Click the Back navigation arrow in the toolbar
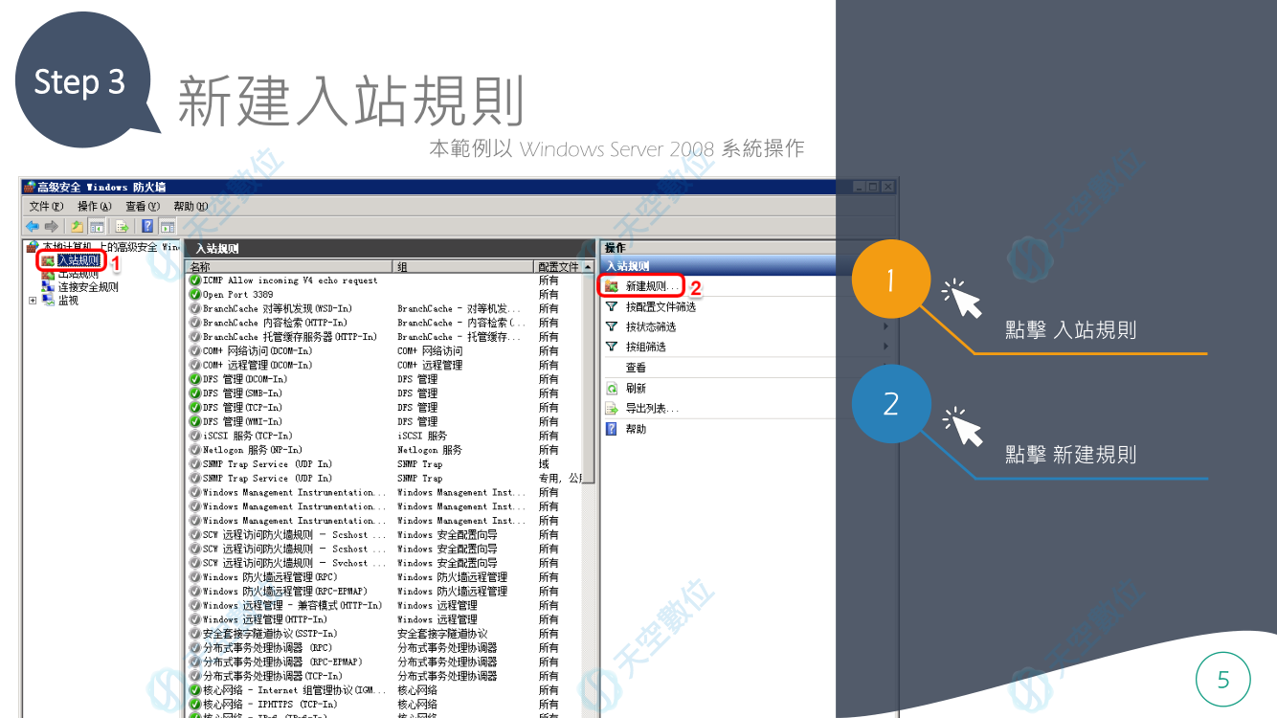 coord(32,226)
